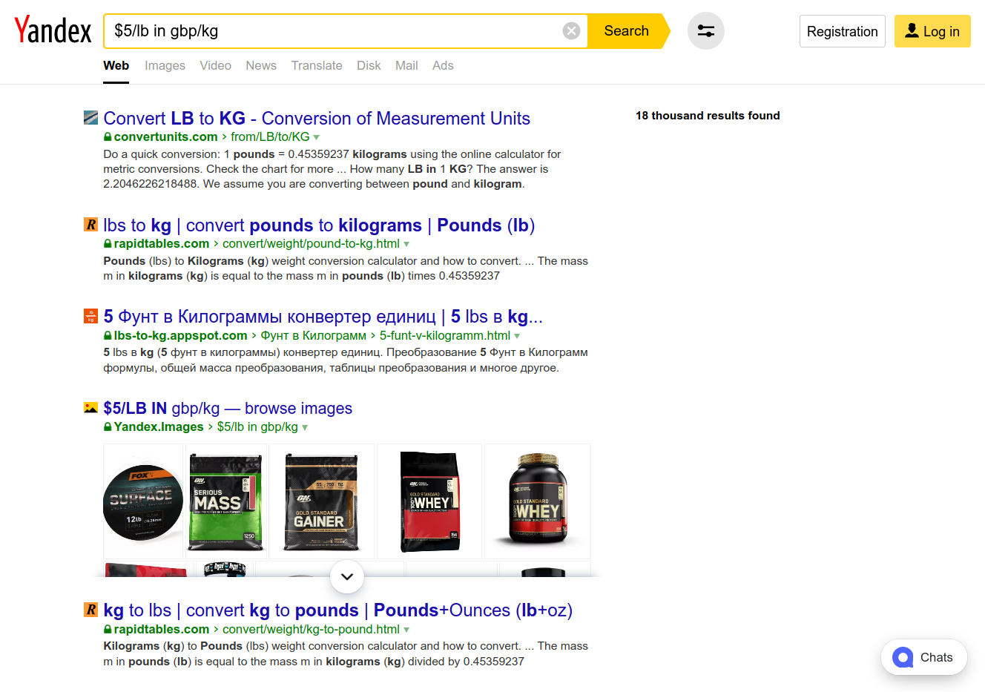Image resolution: width=985 pixels, height=692 pixels.
Task: Expand the 5-funt-v-kilogramm.html options arrow
Action: tap(517, 336)
